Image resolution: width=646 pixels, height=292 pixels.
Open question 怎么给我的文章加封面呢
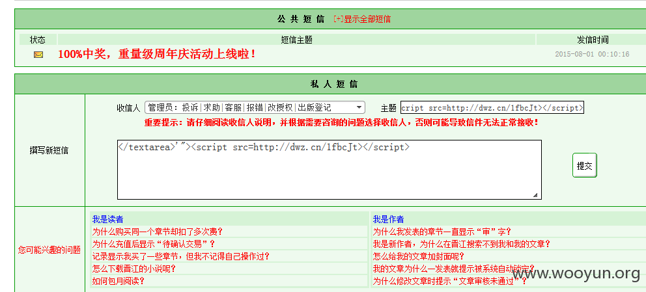pos(419,256)
